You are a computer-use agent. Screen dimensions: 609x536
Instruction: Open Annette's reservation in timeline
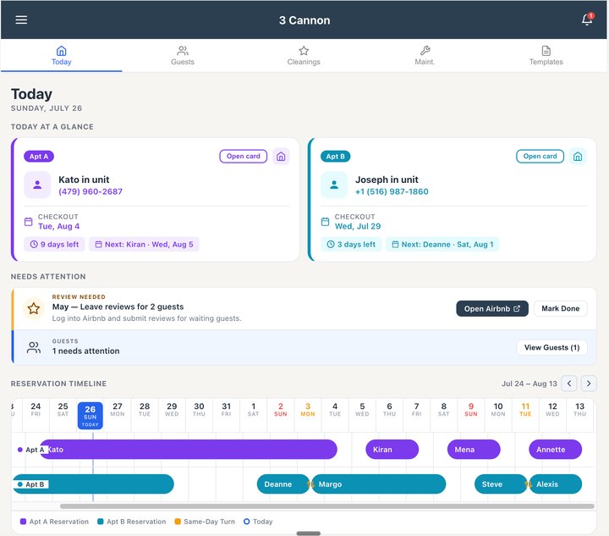[x=556, y=450]
